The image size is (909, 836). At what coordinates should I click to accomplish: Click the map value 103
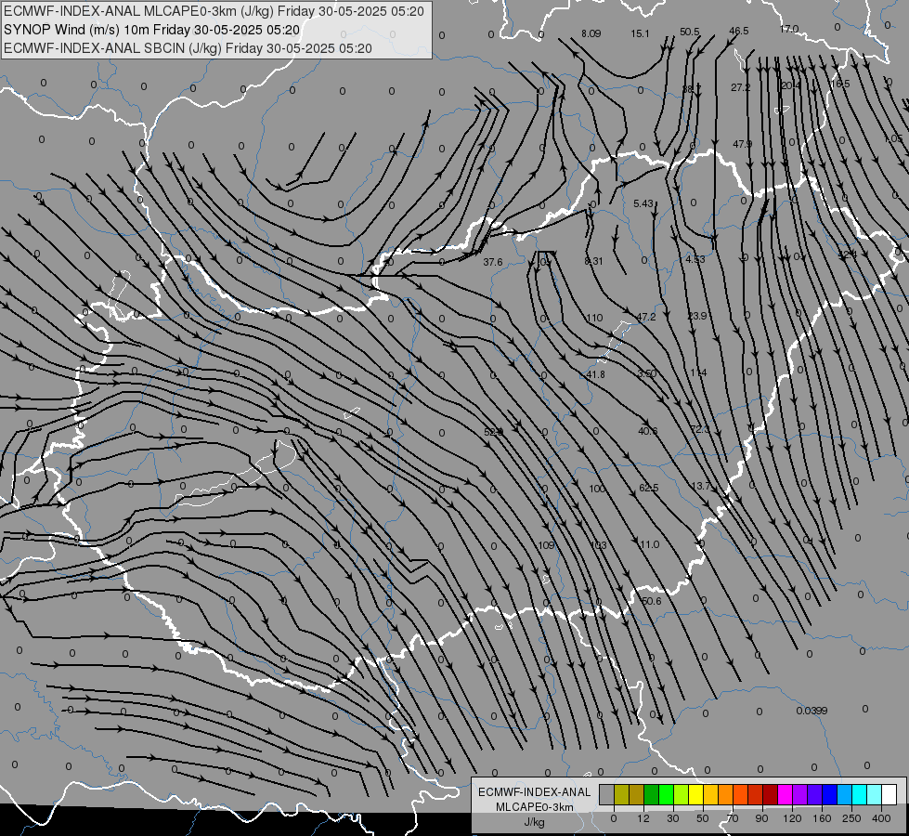pyautogui.click(x=598, y=545)
